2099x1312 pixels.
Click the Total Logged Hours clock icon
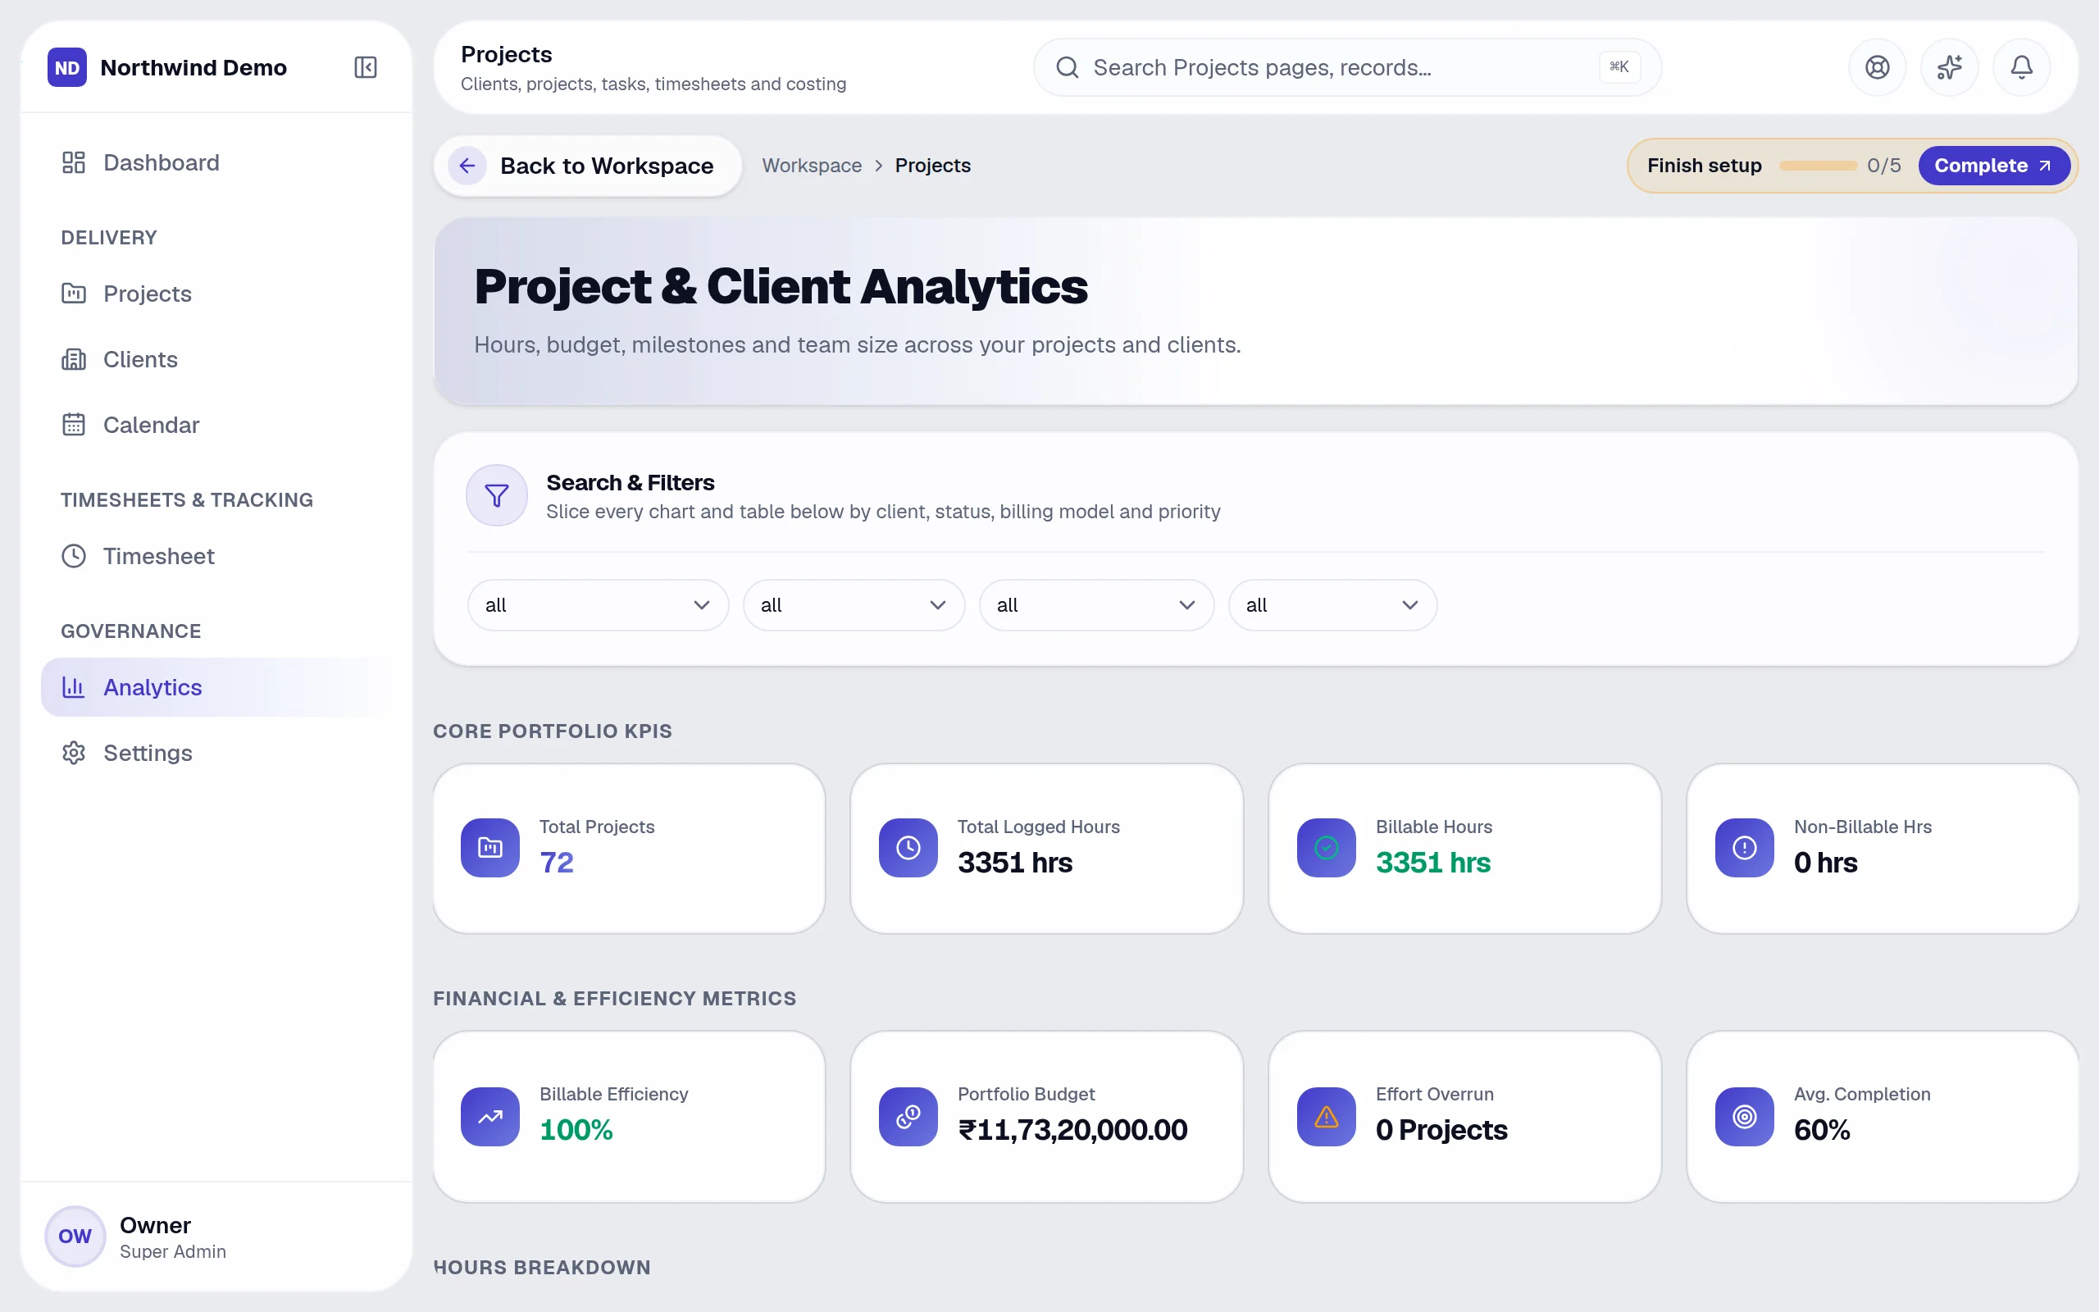pyautogui.click(x=908, y=848)
